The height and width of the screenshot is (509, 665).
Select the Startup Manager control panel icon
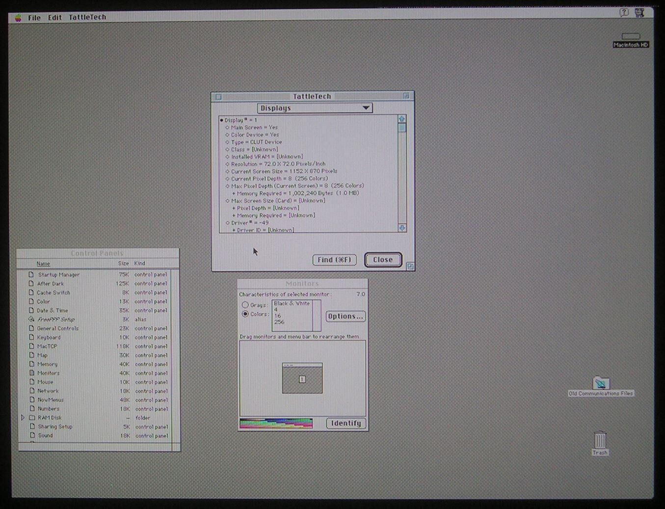[x=31, y=274]
